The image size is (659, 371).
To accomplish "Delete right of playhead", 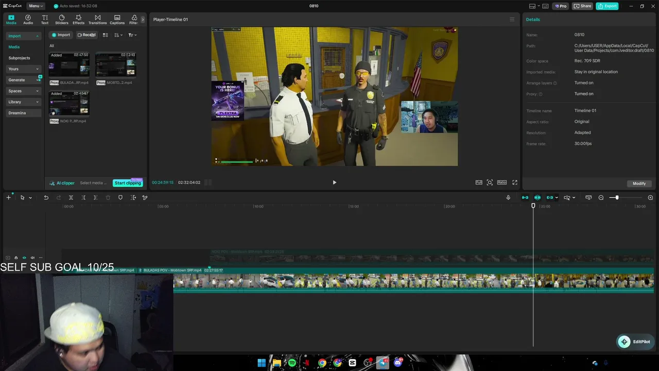I will point(96,198).
